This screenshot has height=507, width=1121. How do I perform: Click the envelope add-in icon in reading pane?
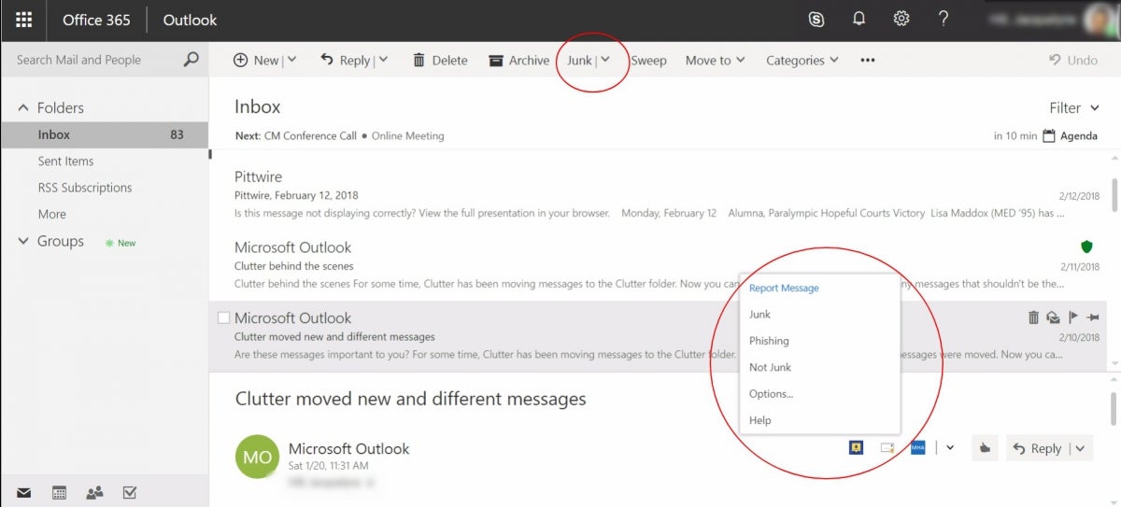point(887,448)
